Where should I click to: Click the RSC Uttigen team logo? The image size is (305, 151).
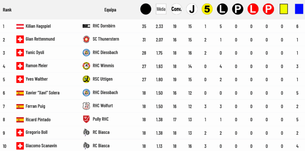coord(86,79)
